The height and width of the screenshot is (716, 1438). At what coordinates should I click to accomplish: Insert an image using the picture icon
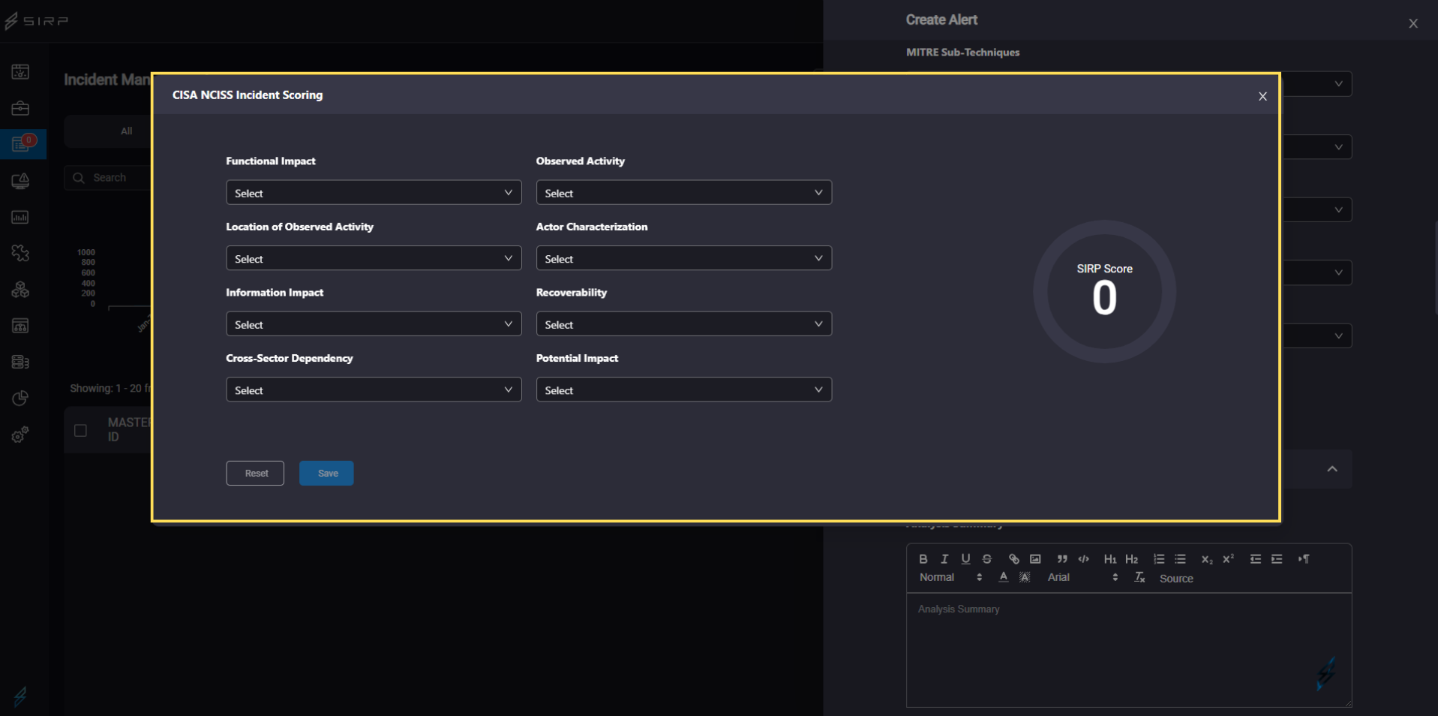click(1035, 559)
